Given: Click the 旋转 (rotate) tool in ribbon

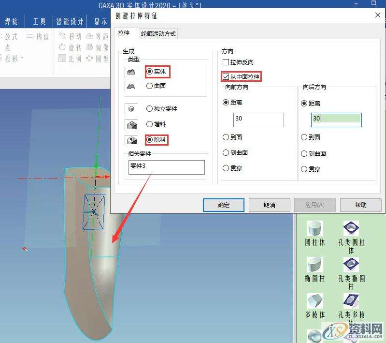Looking at the screenshot, I should tap(70, 47).
